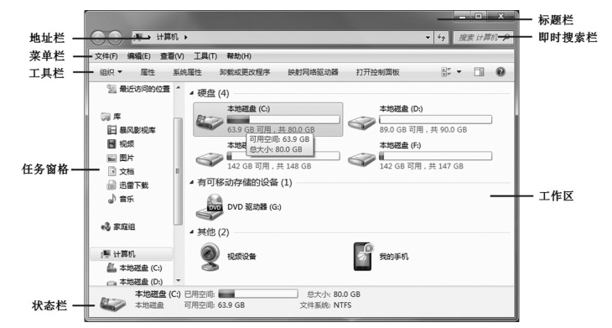The width and height of the screenshot is (612, 328).
Task: Click the 总大小: 80.0 GB text in the details pane
Action: click(334, 294)
